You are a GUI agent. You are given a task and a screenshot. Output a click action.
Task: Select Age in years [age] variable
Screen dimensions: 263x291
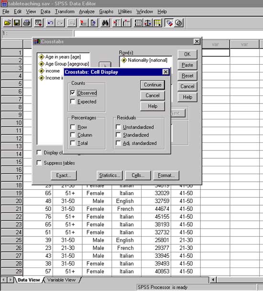pos(60,57)
